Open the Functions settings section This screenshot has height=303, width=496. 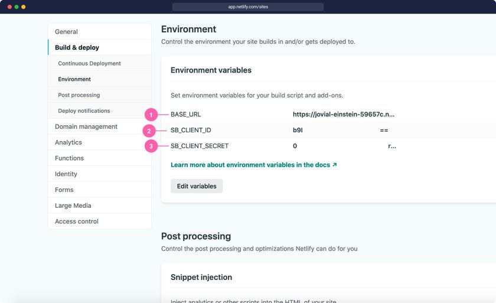(x=69, y=158)
